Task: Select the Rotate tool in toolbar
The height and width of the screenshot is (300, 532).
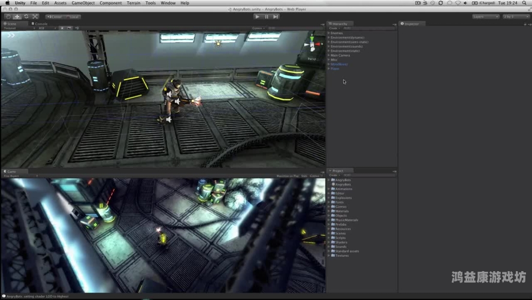Action: click(26, 17)
